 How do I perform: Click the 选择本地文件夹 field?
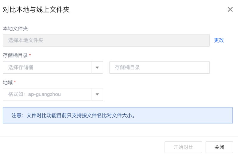pyautogui.click(x=106, y=40)
